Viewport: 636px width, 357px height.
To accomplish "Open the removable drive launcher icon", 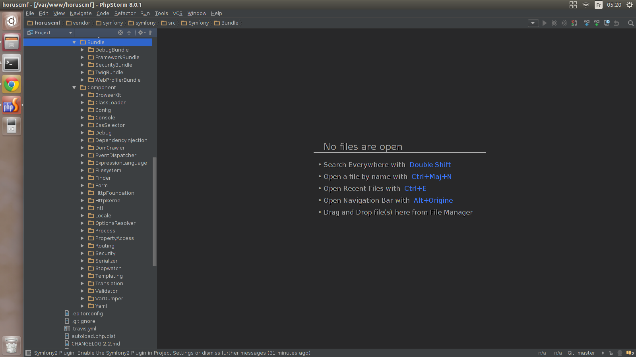I will tap(12, 126).
